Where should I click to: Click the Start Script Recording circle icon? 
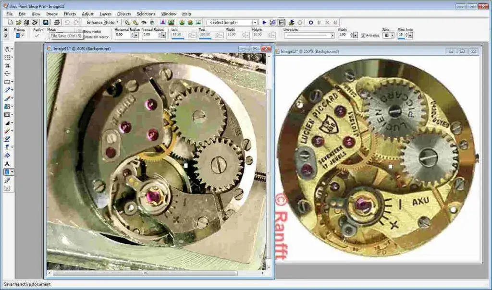[x=311, y=22]
